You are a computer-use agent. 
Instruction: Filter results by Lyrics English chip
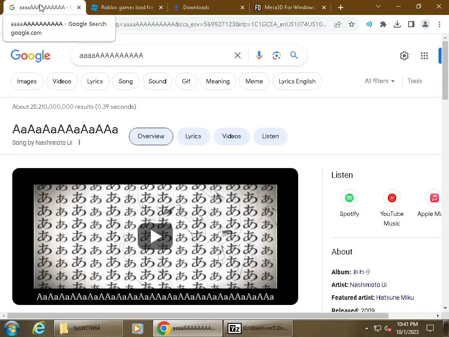click(297, 81)
